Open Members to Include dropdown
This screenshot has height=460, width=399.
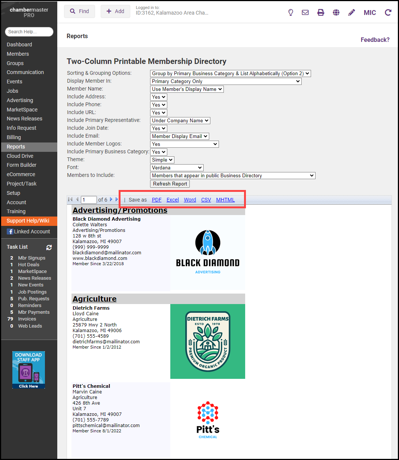click(232, 175)
